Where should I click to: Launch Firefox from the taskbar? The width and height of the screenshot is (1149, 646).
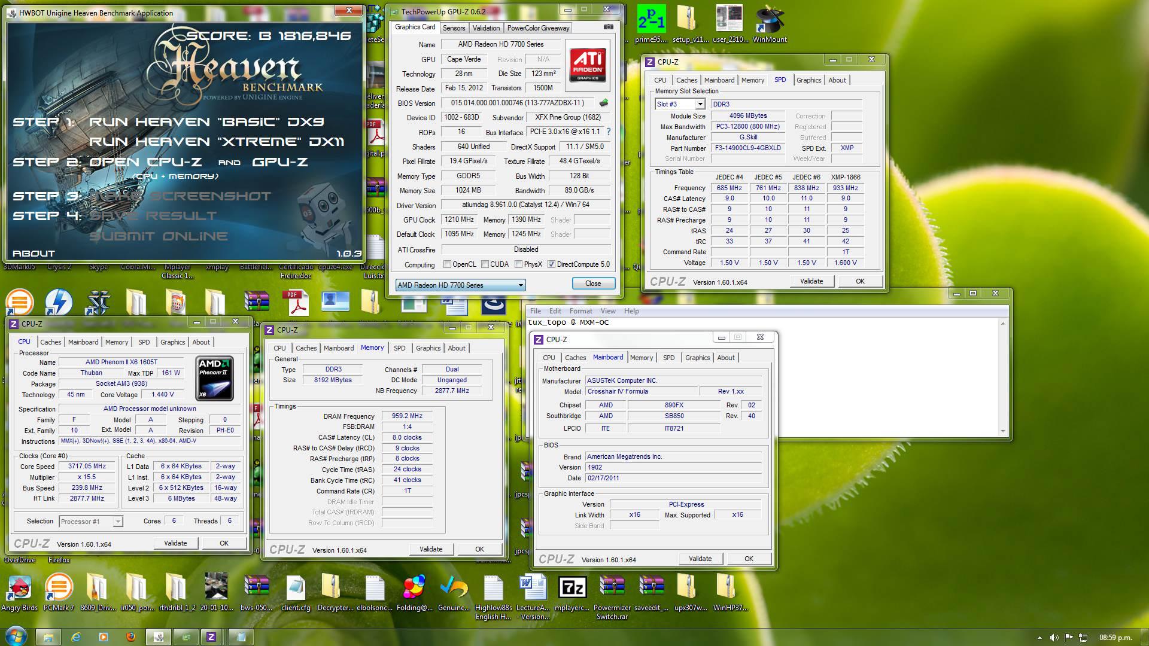pos(130,637)
